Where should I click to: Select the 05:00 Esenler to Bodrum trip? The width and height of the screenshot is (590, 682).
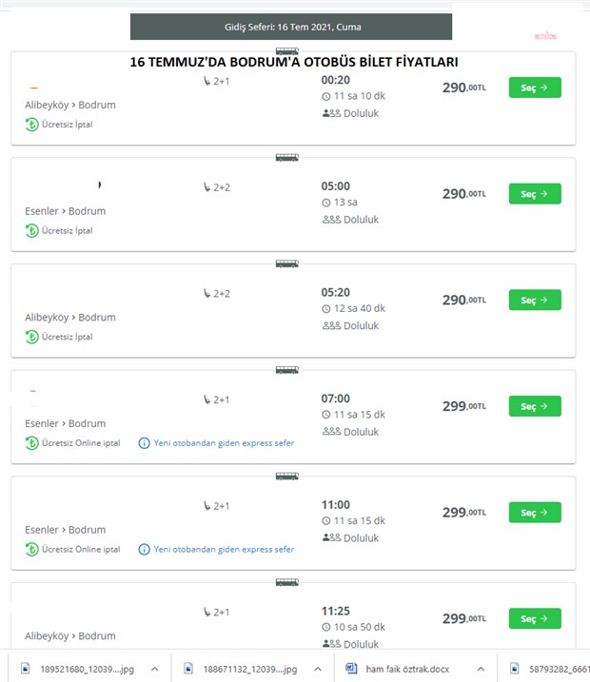pos(535,193)
